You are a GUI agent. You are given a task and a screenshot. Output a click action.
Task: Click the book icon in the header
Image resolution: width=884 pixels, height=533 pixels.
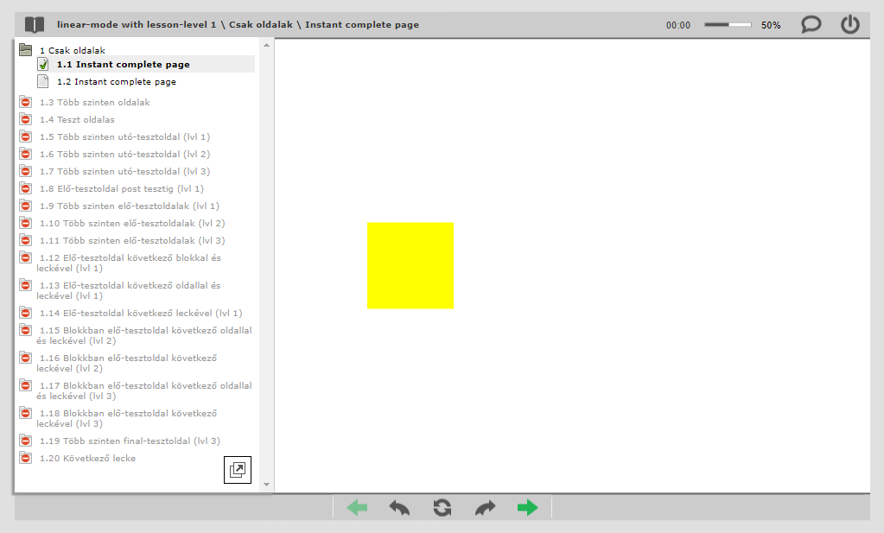pyautogui.click(x=35, y=25)
